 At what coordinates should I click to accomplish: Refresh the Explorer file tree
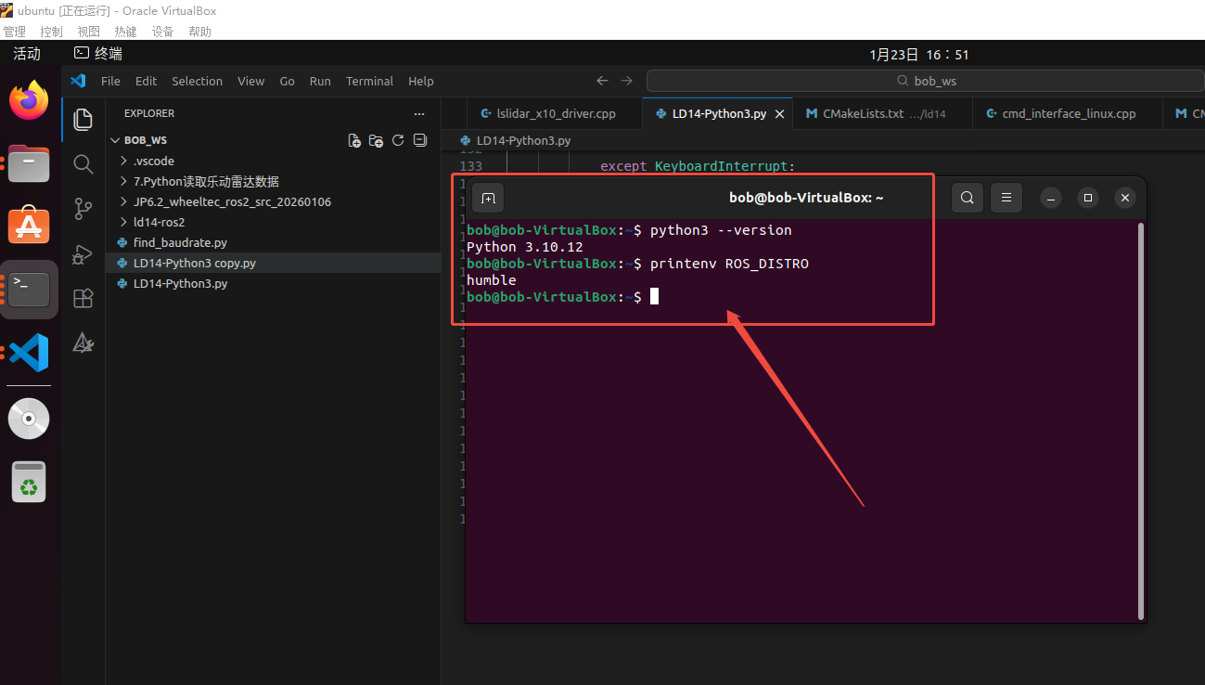pyautogui.click(x=398, y=141)
